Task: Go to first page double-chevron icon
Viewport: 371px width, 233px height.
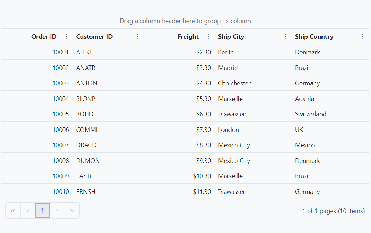Action: 13,211
